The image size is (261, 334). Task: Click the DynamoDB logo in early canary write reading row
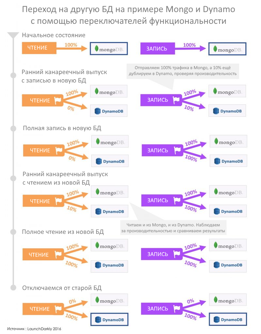tap(109, 111)
